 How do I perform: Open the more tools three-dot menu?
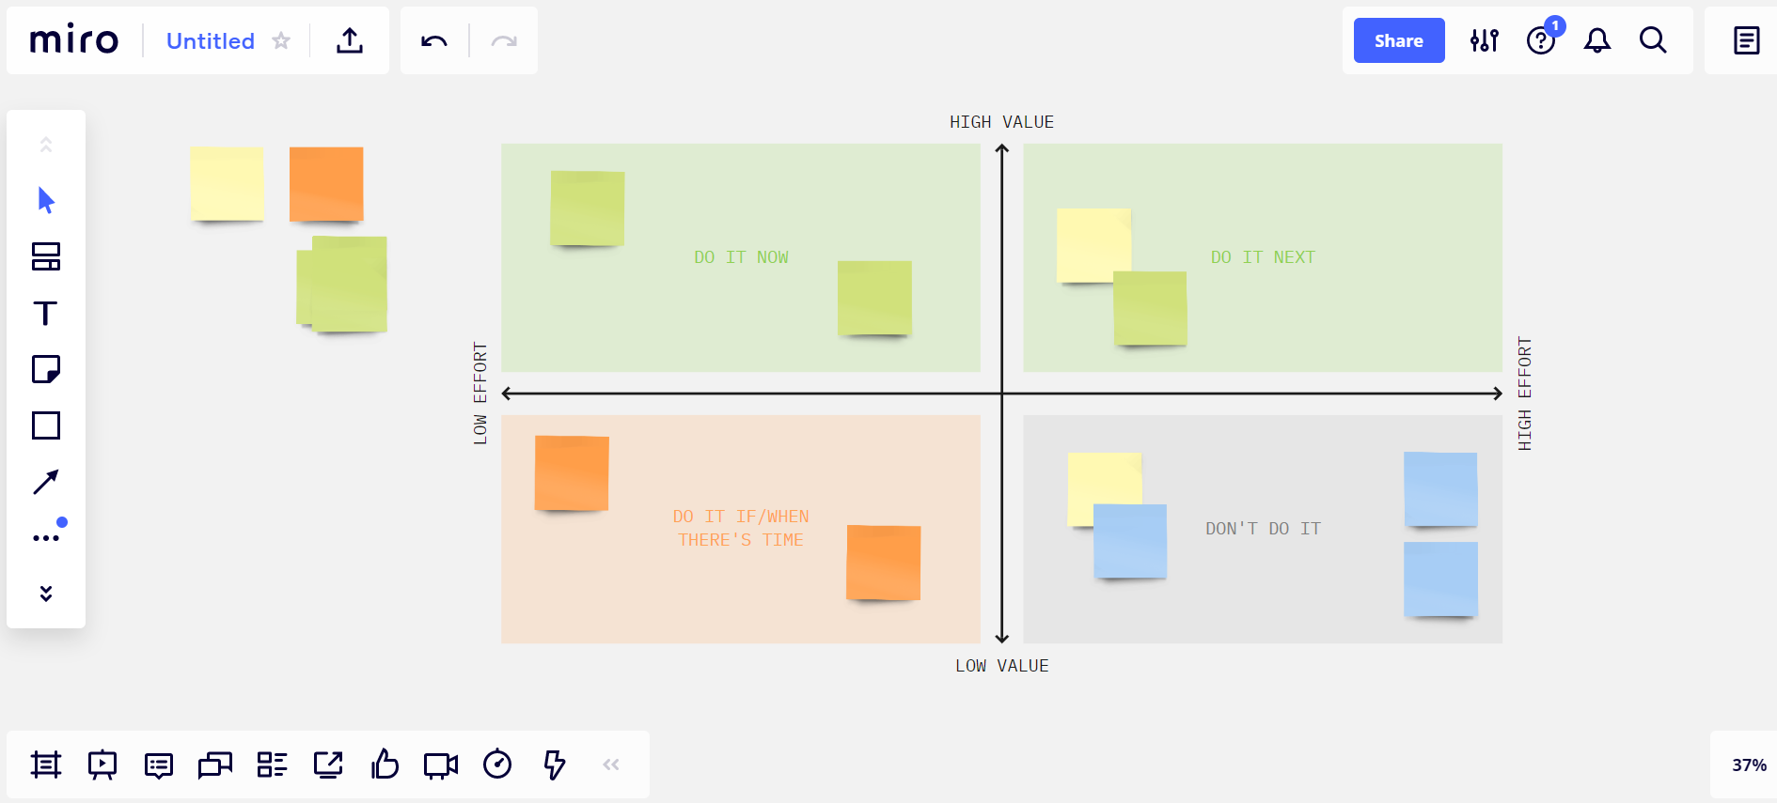click(46, 538)
